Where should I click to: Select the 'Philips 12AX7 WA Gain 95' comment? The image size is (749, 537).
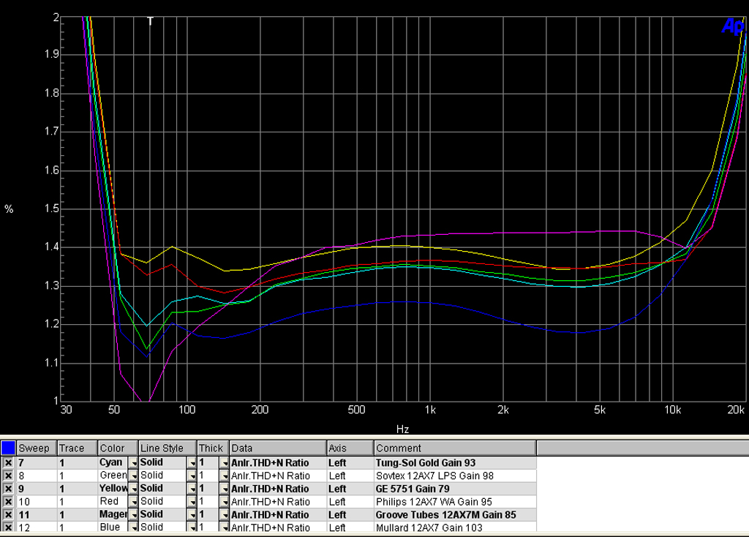coord(434,502)
